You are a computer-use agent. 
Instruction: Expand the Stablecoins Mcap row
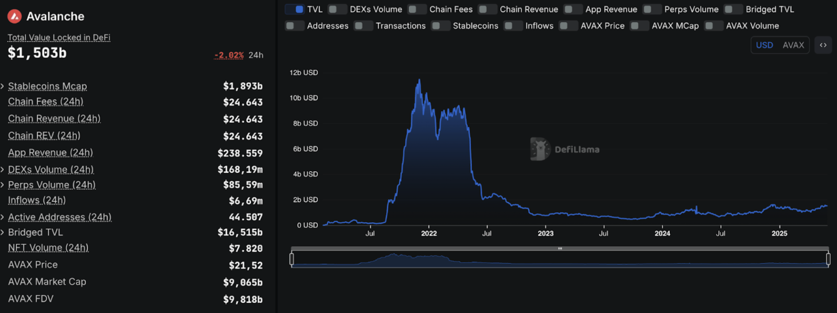click(2, 86)
